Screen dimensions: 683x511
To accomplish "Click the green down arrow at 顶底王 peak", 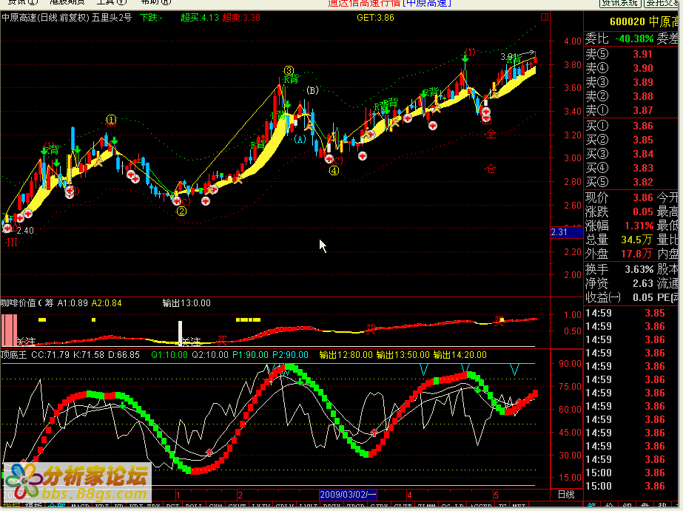I will click(300, 382).
